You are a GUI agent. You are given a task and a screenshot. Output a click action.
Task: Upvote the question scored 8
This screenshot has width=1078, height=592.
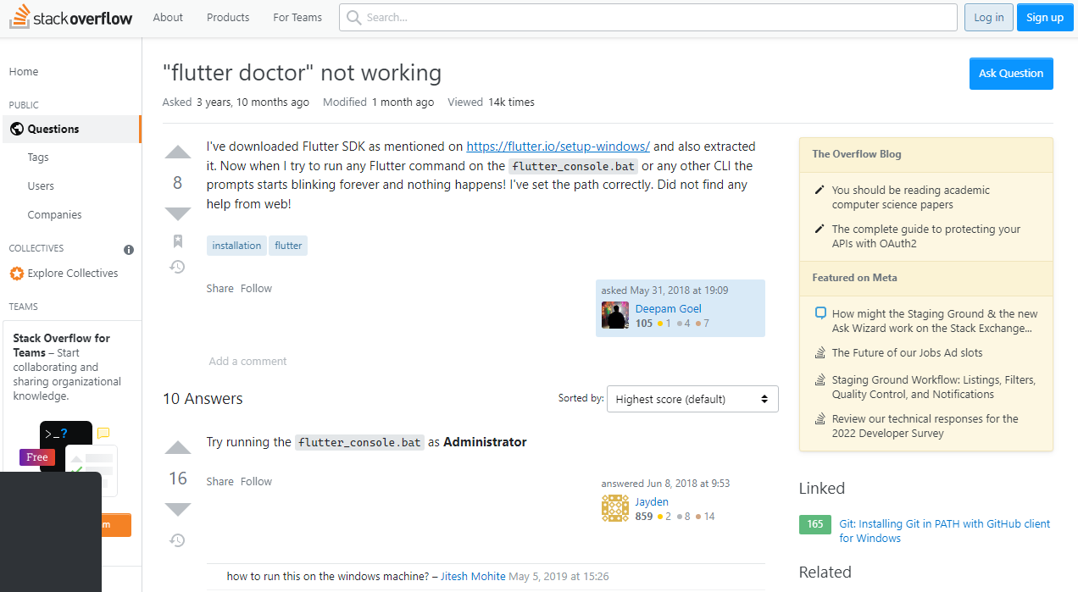(178, 152)
